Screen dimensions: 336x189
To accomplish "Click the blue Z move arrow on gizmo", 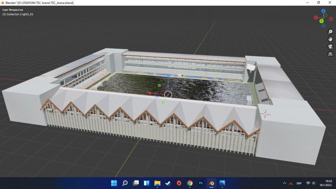I will 168,77.
